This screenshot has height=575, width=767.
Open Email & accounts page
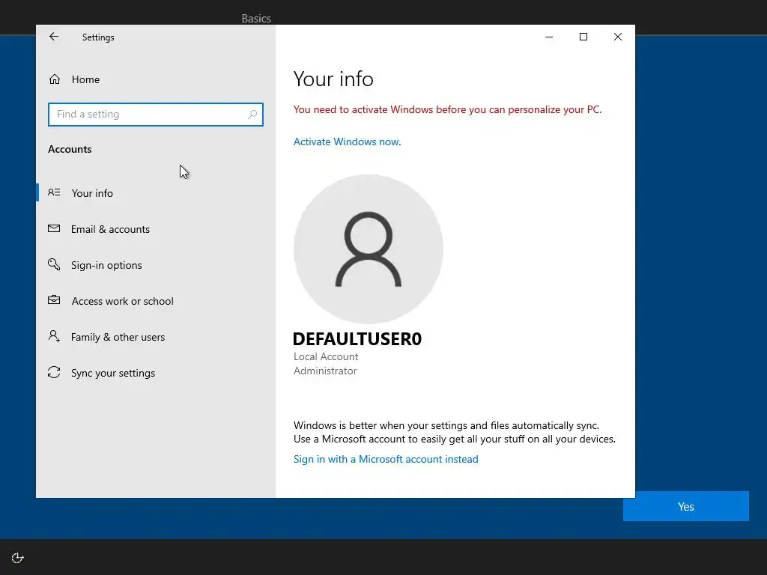(x=156, y=229)
